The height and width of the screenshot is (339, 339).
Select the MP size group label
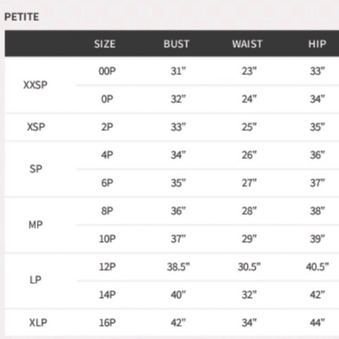36,225
